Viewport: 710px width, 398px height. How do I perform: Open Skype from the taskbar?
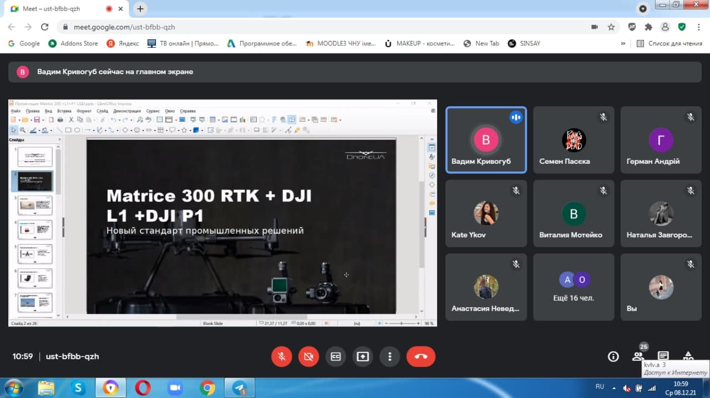tap(78, 387)
